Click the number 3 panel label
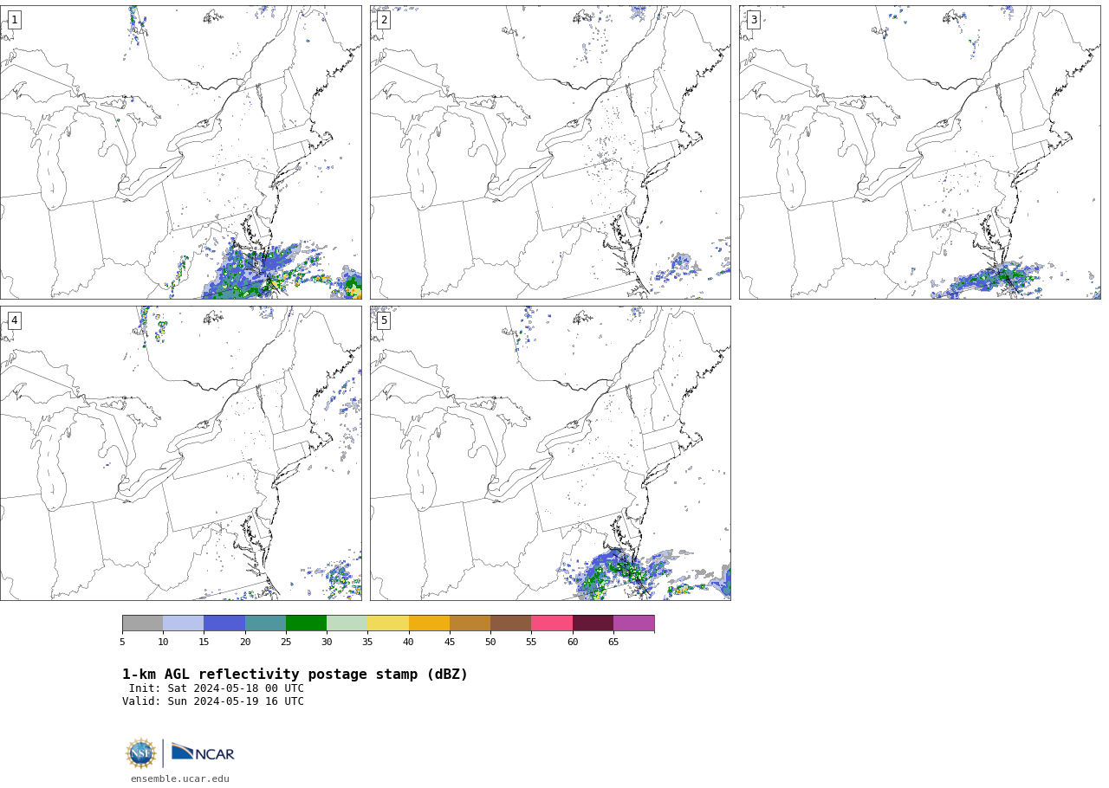 753,20
